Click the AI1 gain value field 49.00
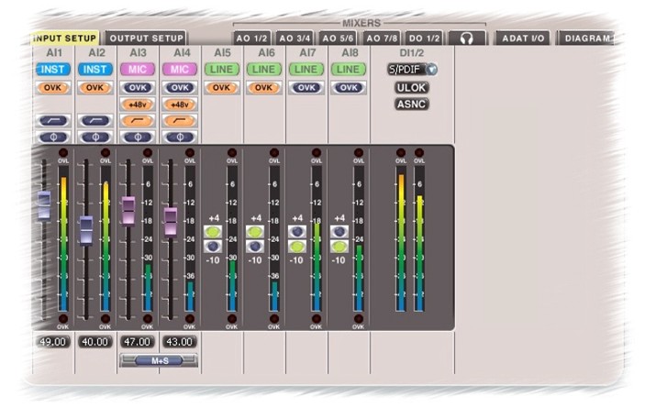The height and width of the screenshot is (408, 645). [x=53, y=342]
